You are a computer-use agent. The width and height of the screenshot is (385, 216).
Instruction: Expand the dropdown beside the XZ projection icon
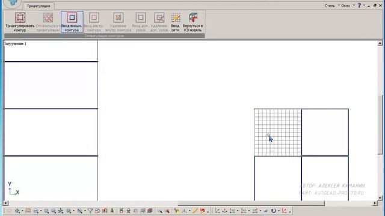point(238,211)
